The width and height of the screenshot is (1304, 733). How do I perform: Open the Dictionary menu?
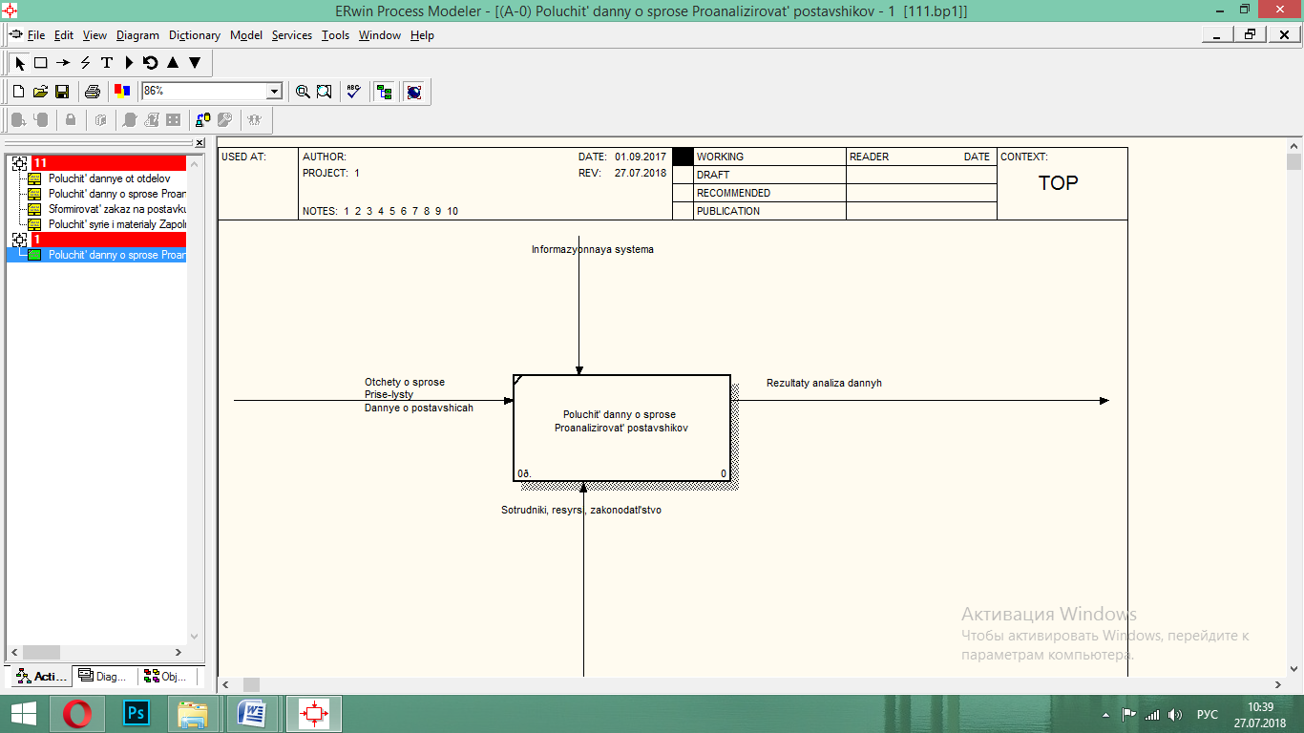click(x=195, y=35)
